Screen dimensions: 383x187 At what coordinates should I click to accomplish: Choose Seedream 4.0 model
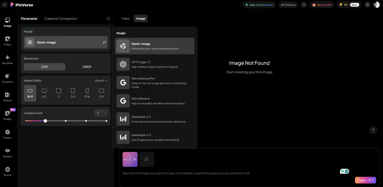pos(154,137)
